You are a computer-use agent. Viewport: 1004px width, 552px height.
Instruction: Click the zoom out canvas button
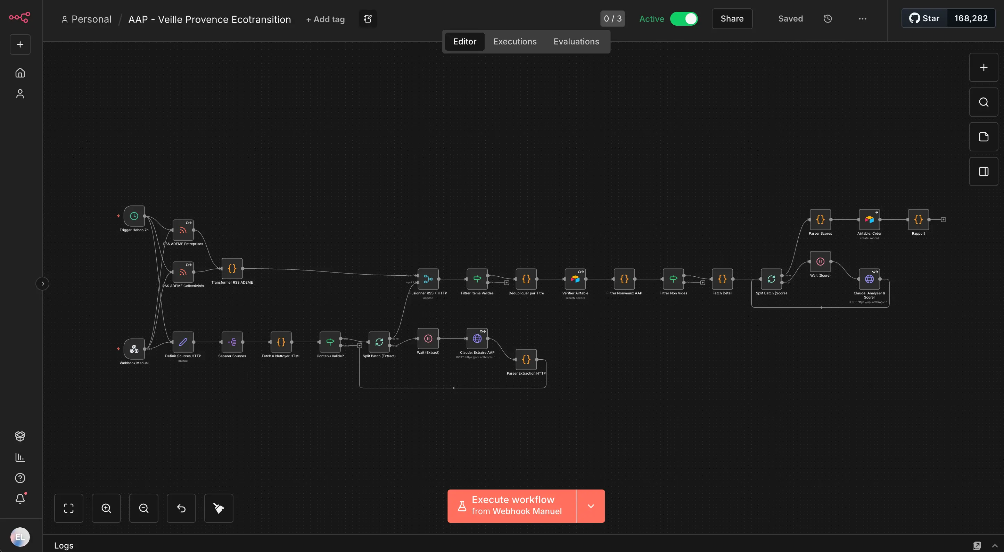tap(143, 508)
